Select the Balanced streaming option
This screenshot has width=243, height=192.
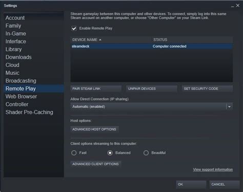click(x=110, y=153)
